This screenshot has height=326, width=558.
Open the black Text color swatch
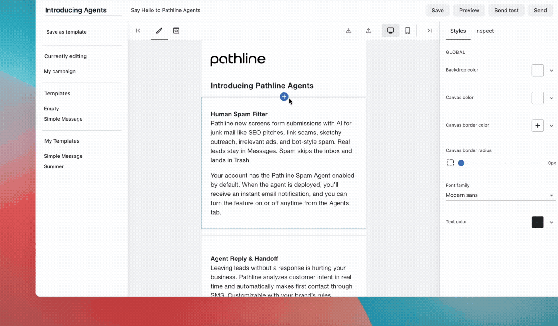point(537,222)
